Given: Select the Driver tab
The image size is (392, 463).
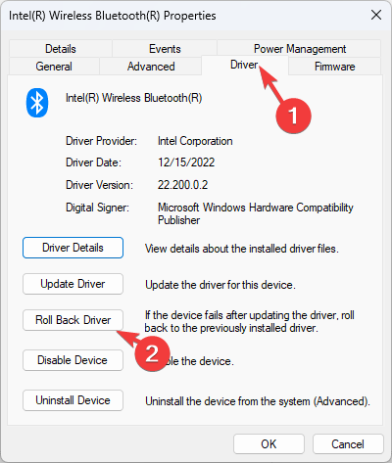Looking at the screenshot, I should coord(244,65).
